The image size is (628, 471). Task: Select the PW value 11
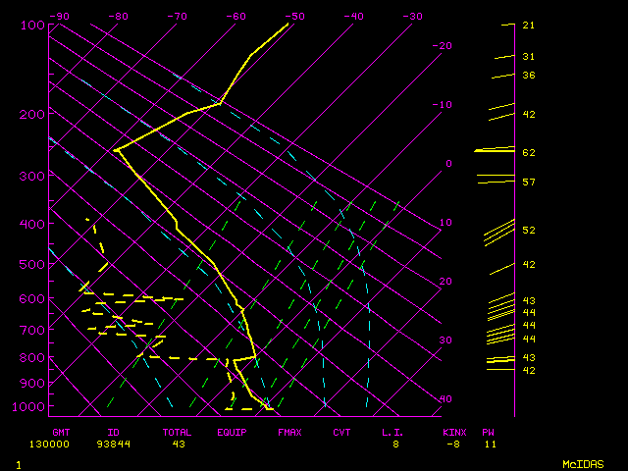[489, 445]
